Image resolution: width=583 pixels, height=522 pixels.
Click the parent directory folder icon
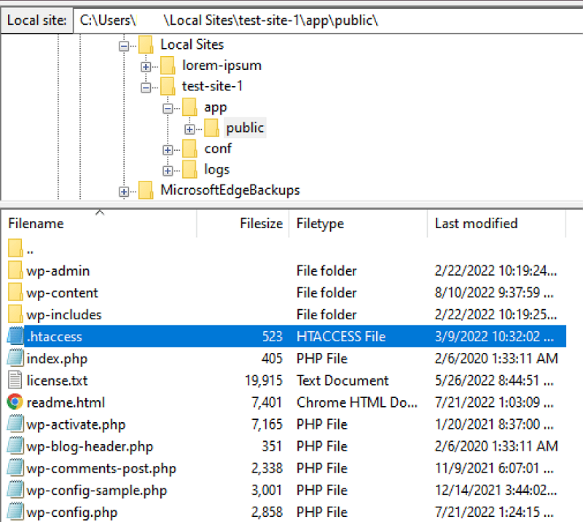tap(15, 248)
